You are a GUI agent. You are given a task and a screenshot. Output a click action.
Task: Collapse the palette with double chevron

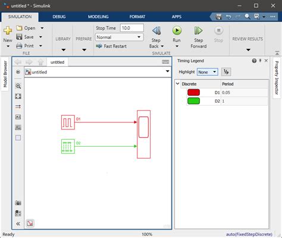(18, 224)
